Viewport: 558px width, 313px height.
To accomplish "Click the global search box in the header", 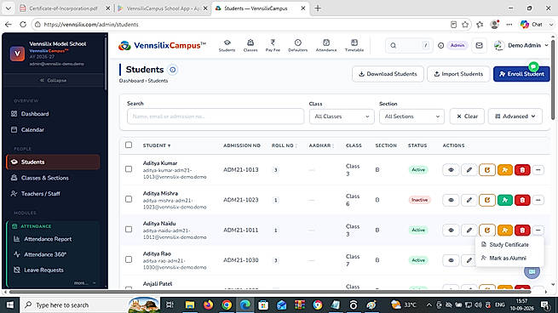I will tap(409, 45).
